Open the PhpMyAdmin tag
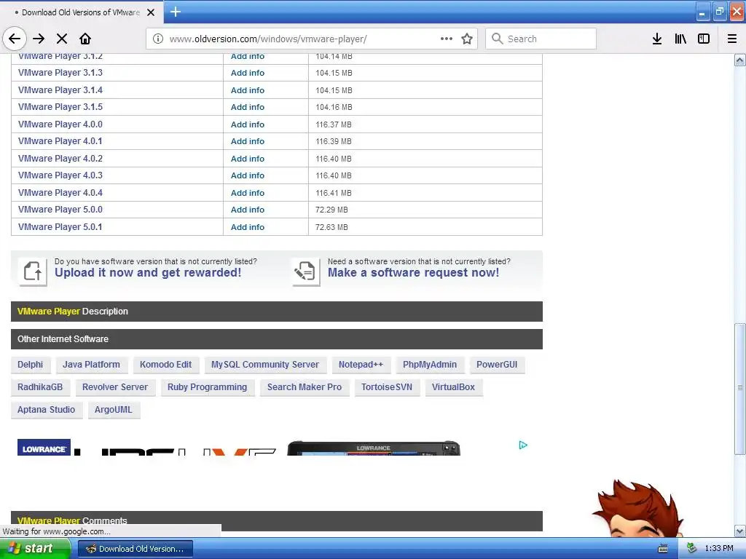Screen dimensions: 746x559 tap(430, 365)
